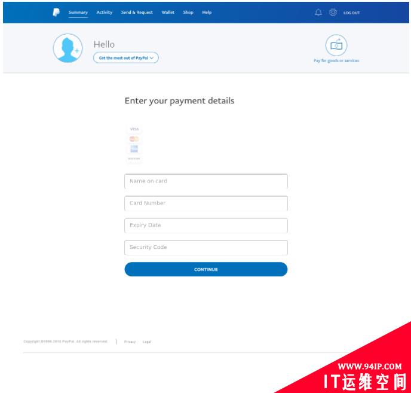The height and width of the screenshot is (393, 411).
Task: Open settings gear icon
Action: 333,13
